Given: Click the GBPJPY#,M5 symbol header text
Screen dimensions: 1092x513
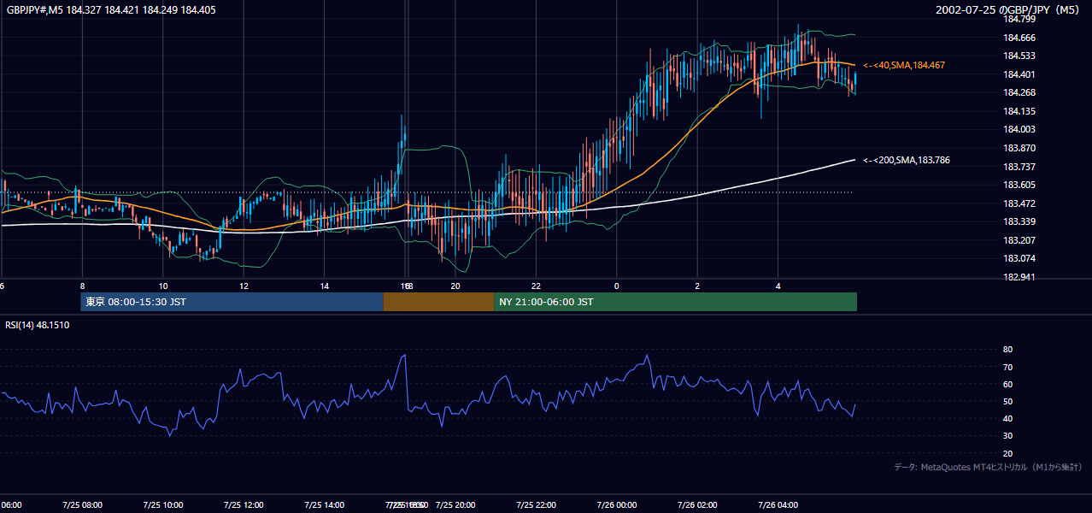Looking at the screenshot, I should 111,11.
